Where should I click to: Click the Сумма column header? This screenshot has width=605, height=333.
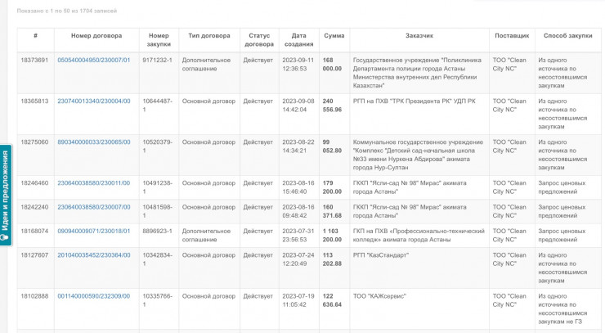(334, 36)
